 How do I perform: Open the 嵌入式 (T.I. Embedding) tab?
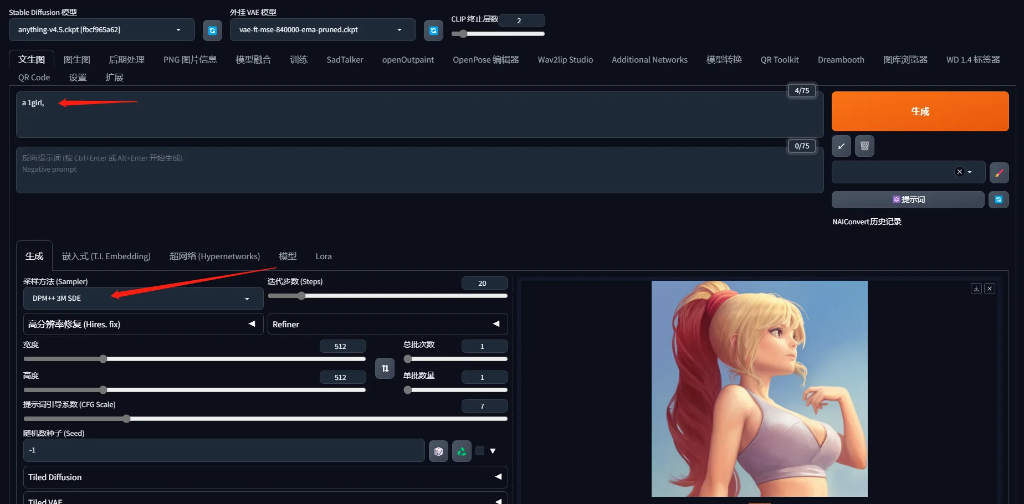(x=106, y=256)
